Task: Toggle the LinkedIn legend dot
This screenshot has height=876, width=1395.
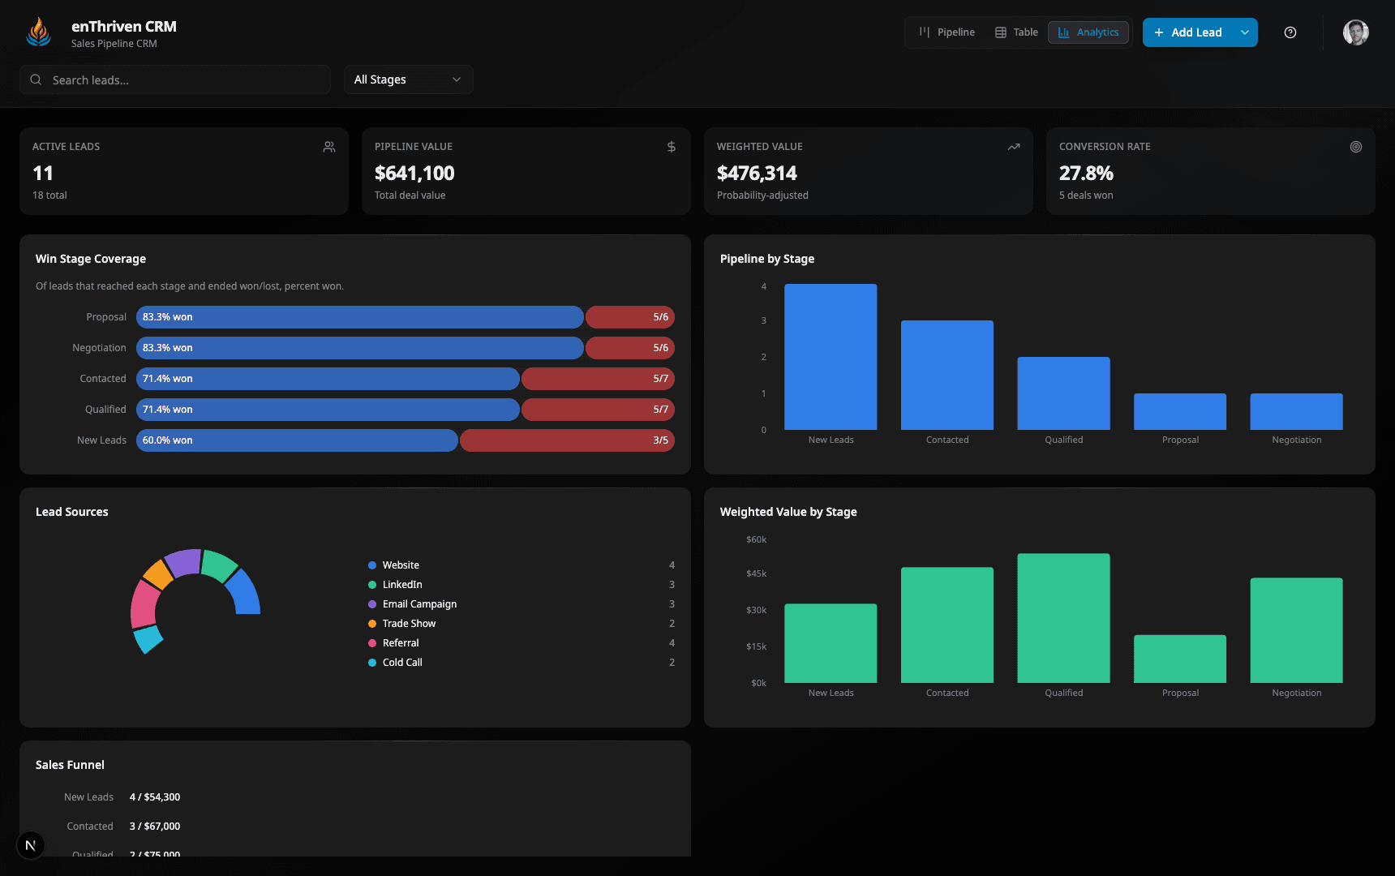Action: click(371, 584)
